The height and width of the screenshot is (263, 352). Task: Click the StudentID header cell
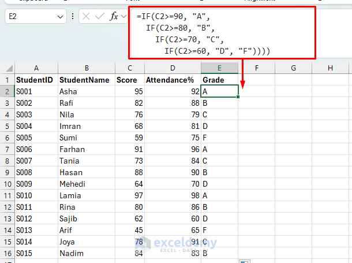pyautogui.click(x=36, y=80)
